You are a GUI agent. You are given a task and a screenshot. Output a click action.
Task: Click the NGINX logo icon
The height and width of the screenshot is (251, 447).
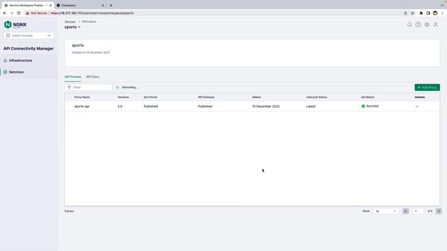8,25
